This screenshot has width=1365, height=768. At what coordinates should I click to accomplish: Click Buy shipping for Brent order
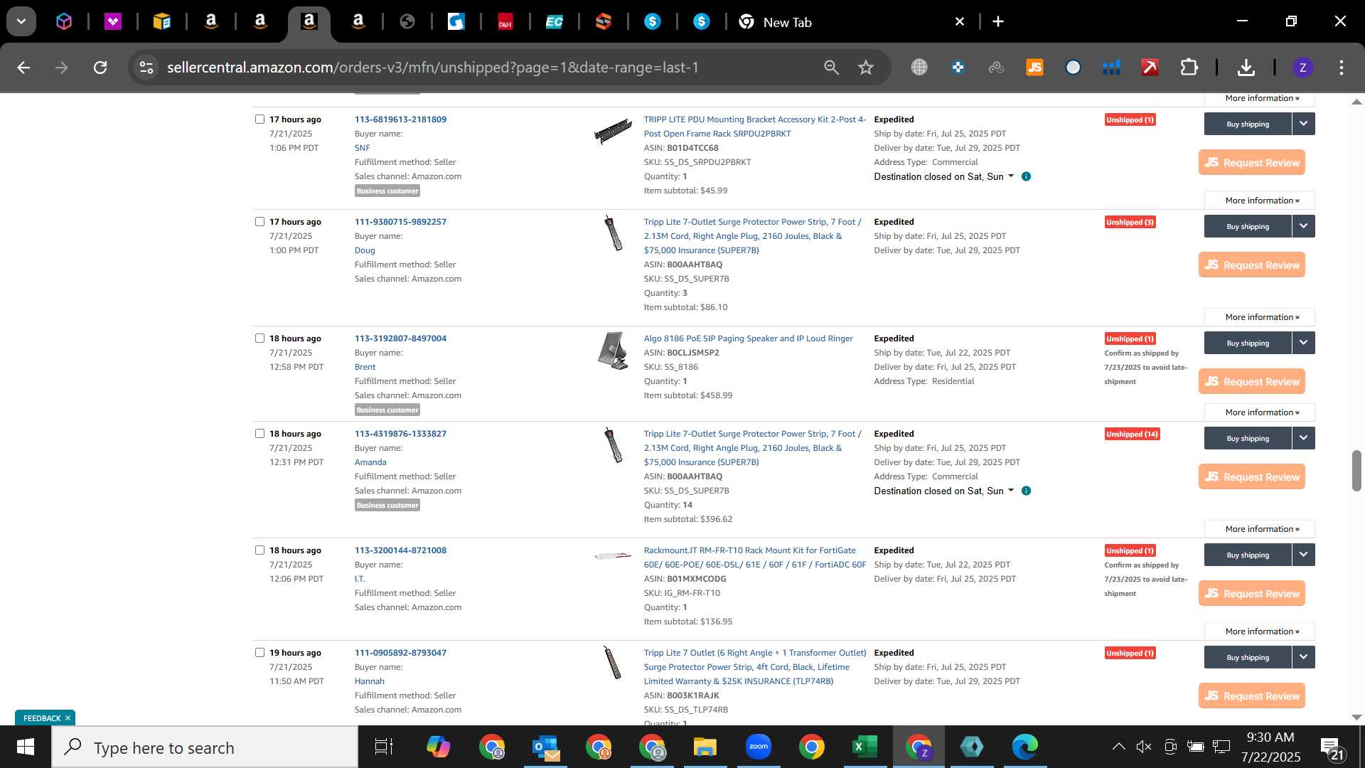coord(1248,343)
